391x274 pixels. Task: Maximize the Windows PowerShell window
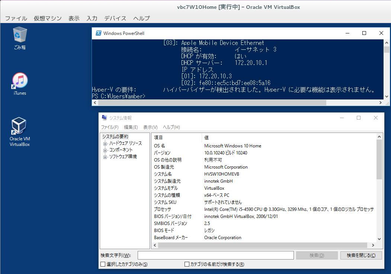364,33
